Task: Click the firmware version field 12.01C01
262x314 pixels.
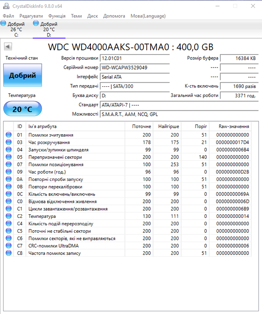Action: click(135, 58)
